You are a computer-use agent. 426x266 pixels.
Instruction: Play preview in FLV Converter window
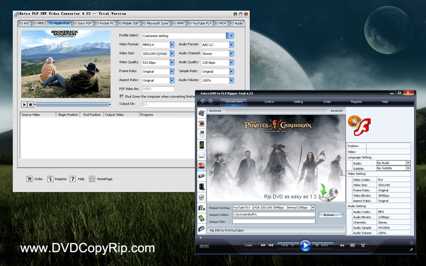coord(24,104)
